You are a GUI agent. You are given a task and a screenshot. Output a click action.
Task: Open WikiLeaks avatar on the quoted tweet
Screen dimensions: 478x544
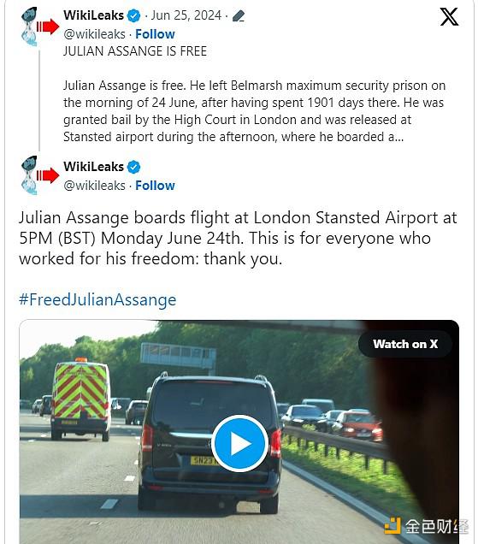[x=39, y=27]
